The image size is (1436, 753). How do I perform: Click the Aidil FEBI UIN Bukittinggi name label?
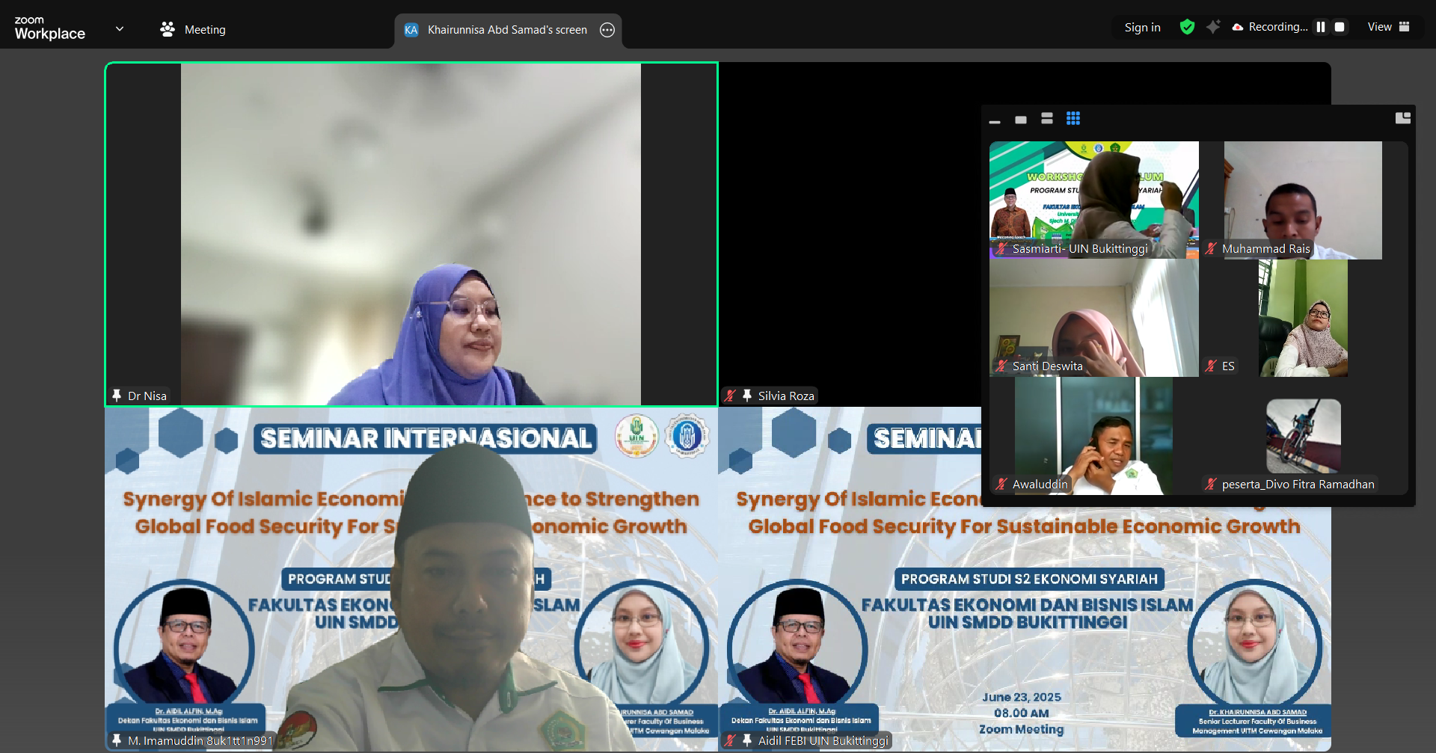point(823,741)
